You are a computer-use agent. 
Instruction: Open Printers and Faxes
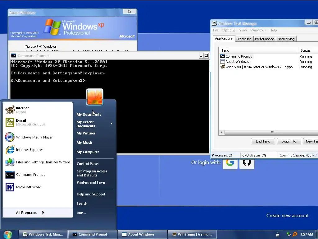coord(91,182)
